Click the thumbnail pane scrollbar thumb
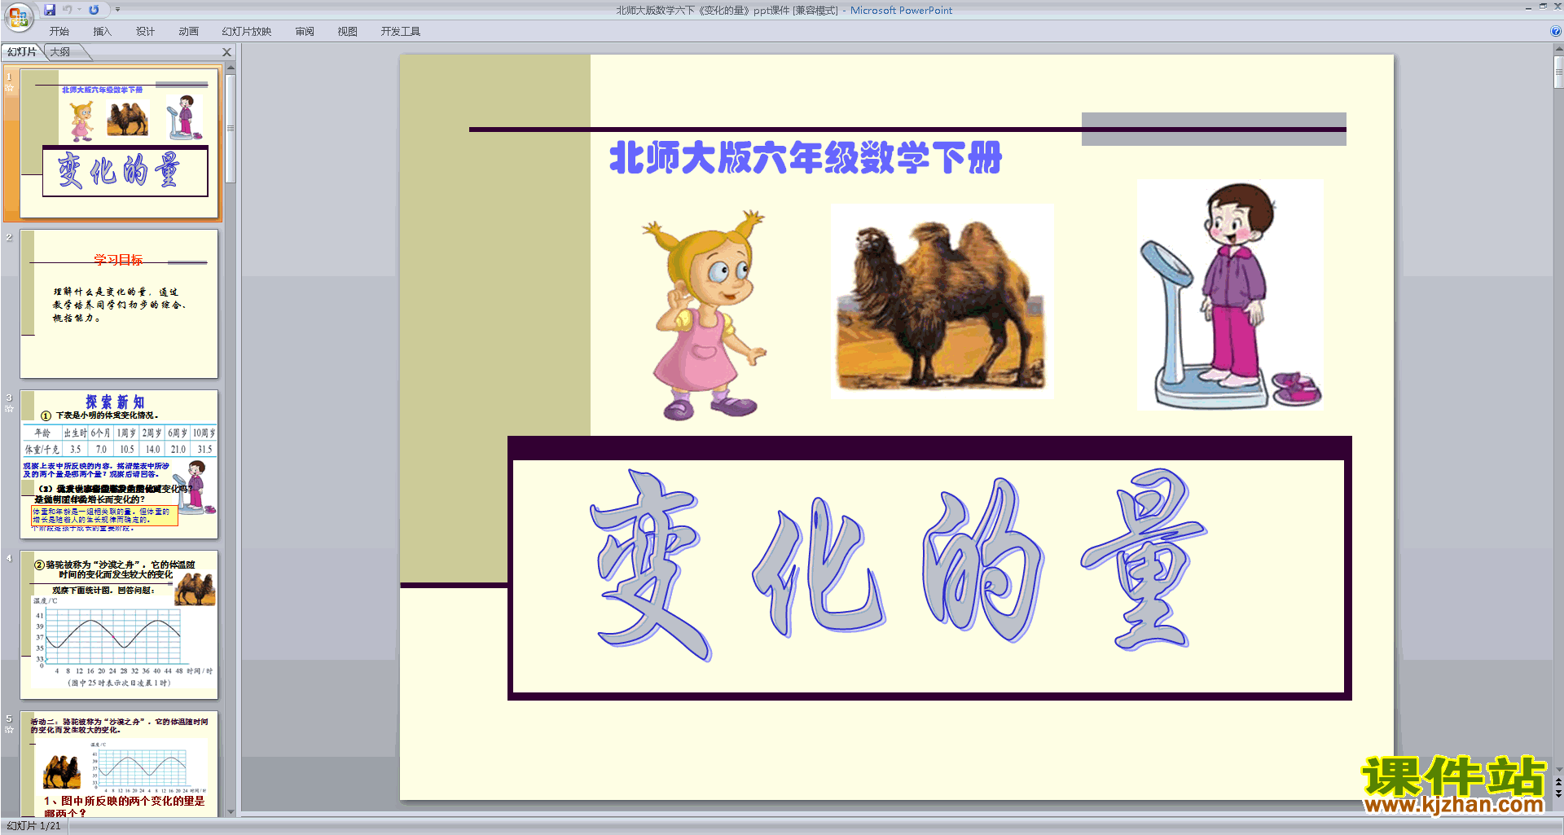 coord(231,128)
